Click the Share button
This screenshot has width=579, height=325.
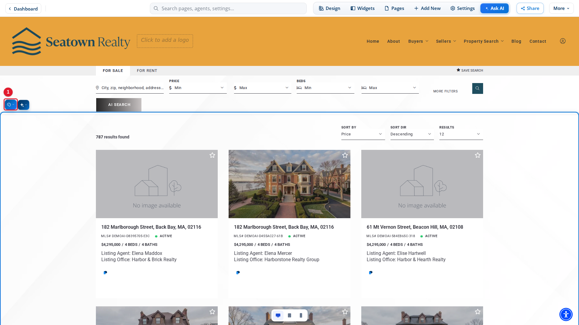pyautogui.click(x=530, y=8)
